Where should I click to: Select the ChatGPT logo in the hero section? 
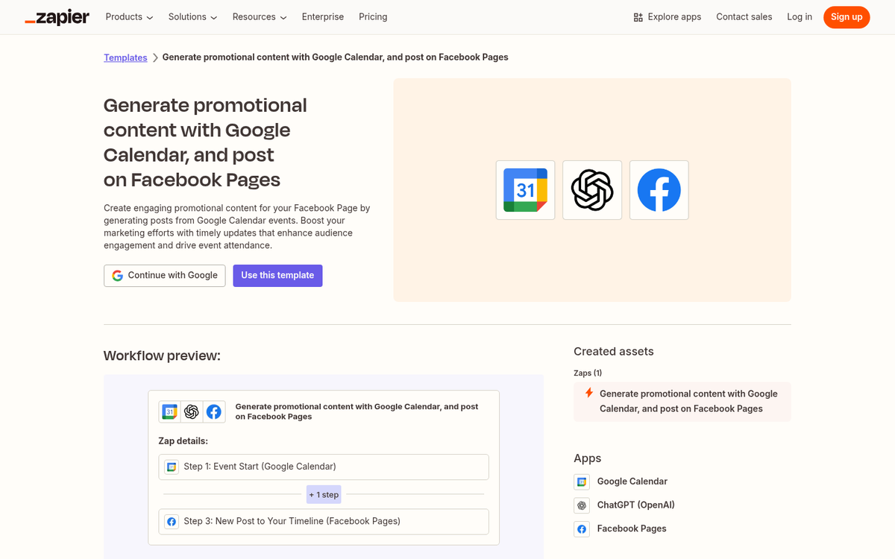tap(591, 189)
